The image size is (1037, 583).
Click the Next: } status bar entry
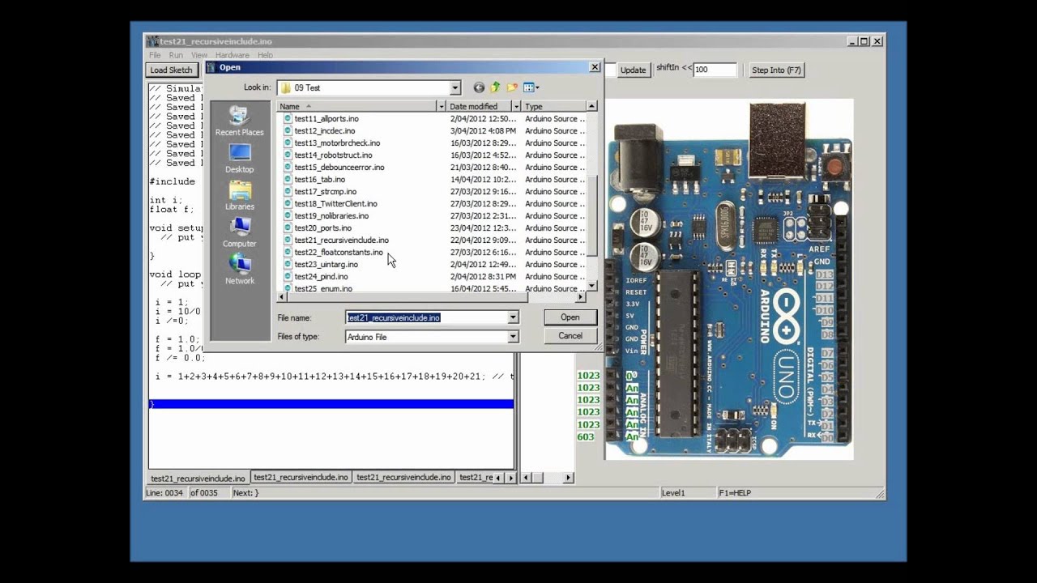point(246,492)
